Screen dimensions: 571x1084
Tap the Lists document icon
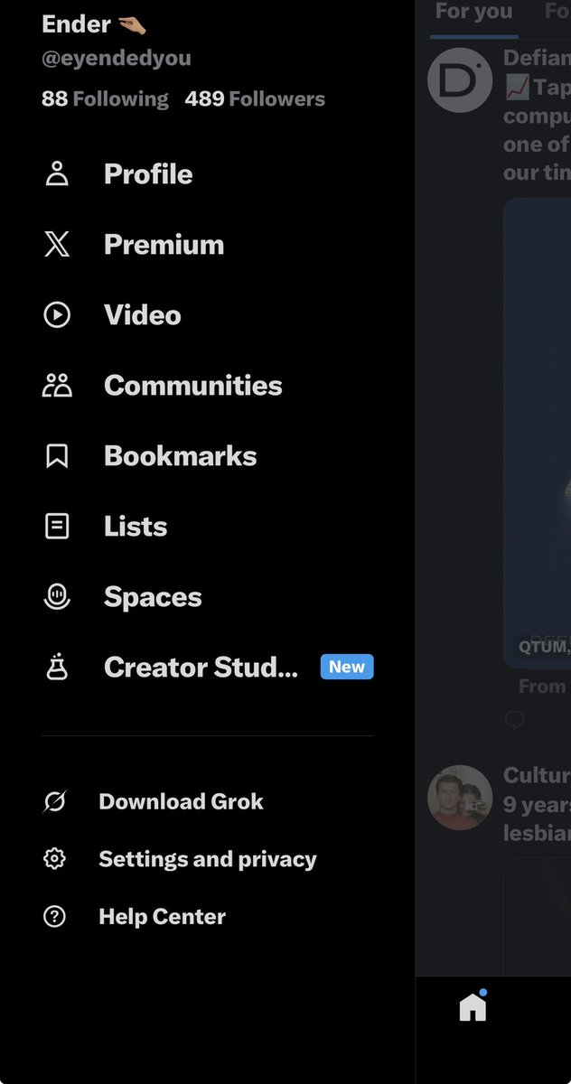click(x=57, y=526)
